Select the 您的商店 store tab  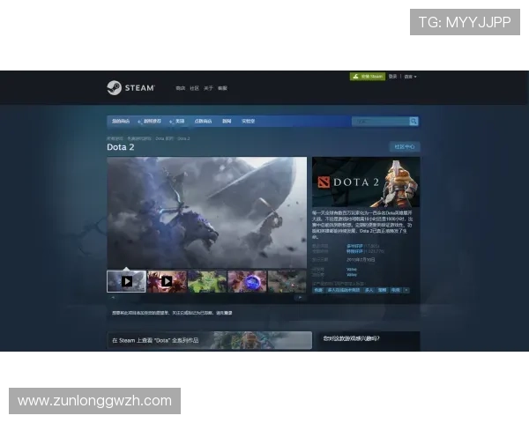[121, 121]
